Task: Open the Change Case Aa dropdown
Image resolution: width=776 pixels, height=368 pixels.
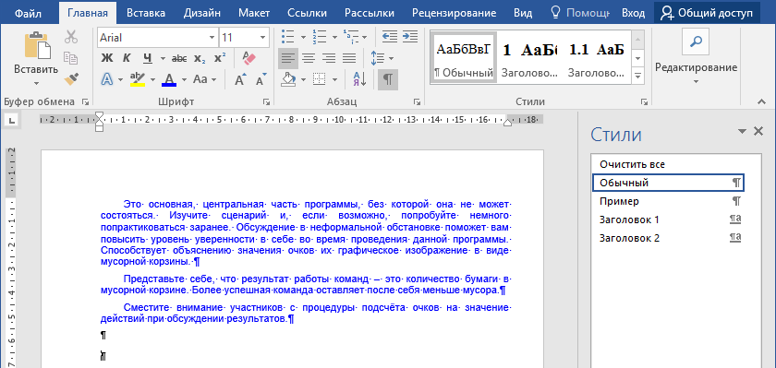Action: [204, 79]
